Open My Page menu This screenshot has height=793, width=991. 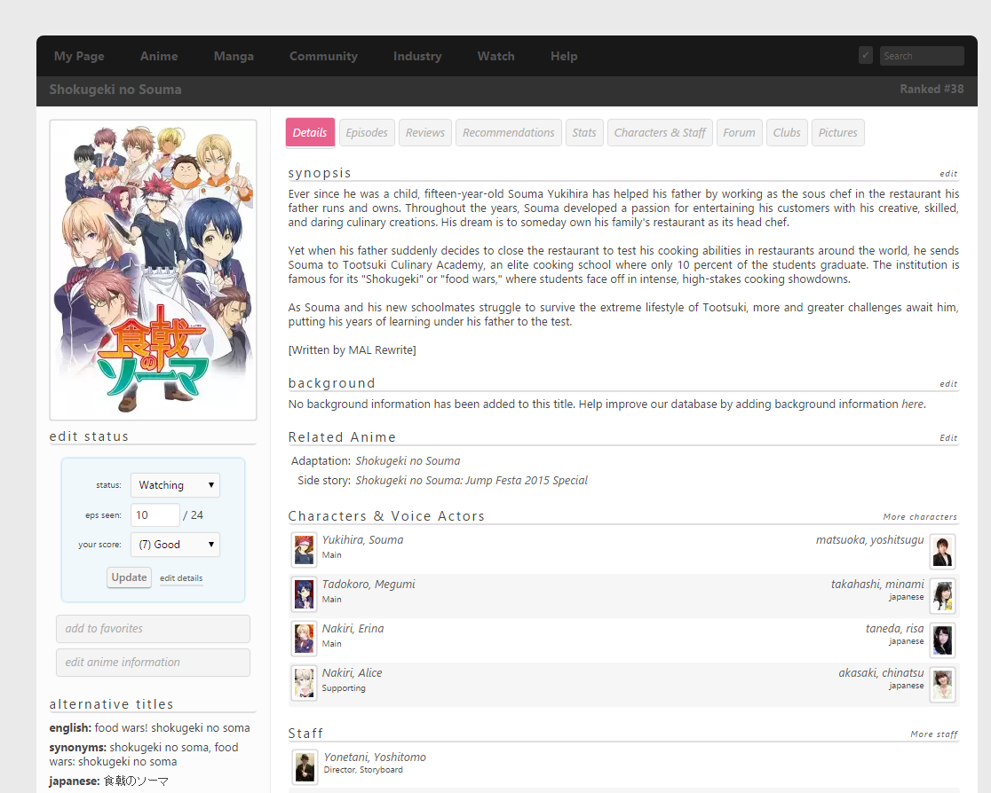(x=79, y=56)
